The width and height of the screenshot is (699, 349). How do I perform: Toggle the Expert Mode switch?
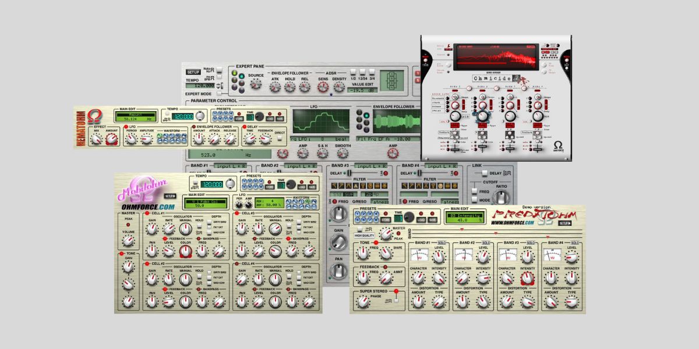(x=218, y=93)
